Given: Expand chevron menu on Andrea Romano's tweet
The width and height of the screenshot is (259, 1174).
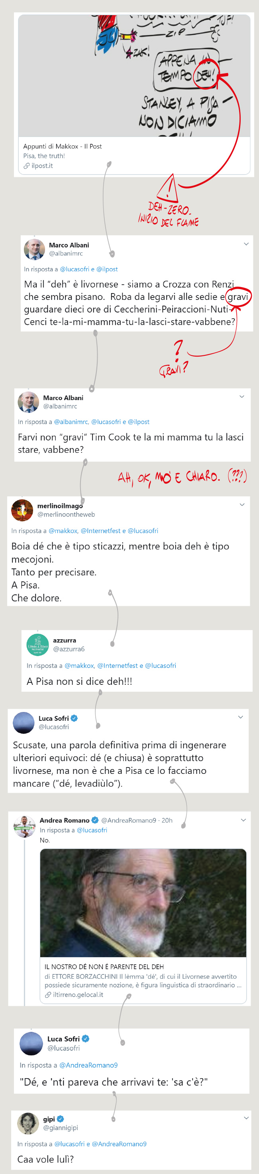Looking at the screenshot, I should (x=243, y=820).
